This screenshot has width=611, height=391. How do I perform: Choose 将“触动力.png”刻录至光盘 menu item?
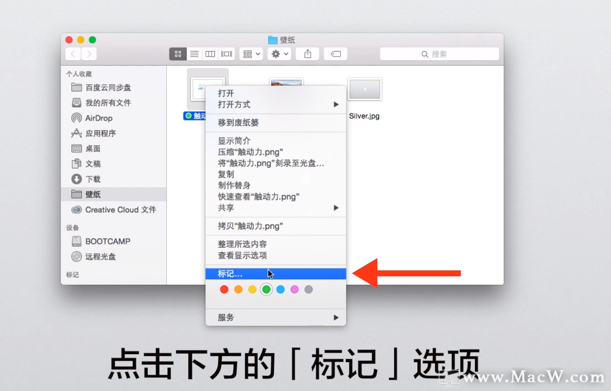click(x=276, y=163)
